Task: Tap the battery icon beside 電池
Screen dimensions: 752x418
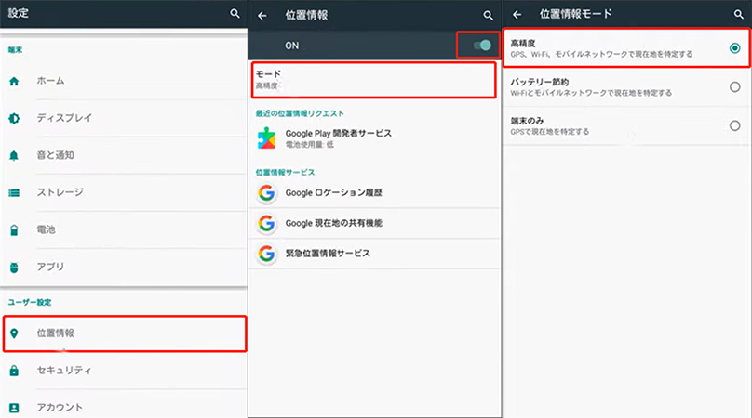Action: (x=14, y=230)
